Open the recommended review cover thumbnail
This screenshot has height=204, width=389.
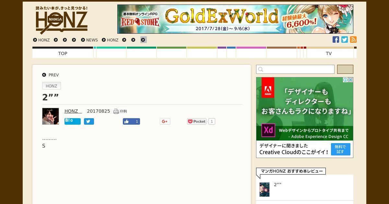pos(265,190)
